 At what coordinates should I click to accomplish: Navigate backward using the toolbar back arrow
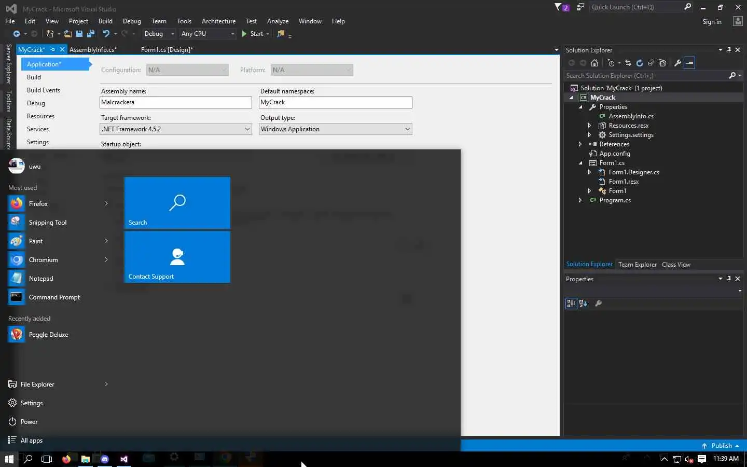click(x=17, y=34)
